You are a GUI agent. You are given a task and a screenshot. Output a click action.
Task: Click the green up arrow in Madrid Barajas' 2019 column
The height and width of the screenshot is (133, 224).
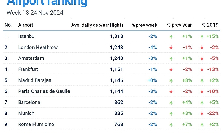click(202, 80)
